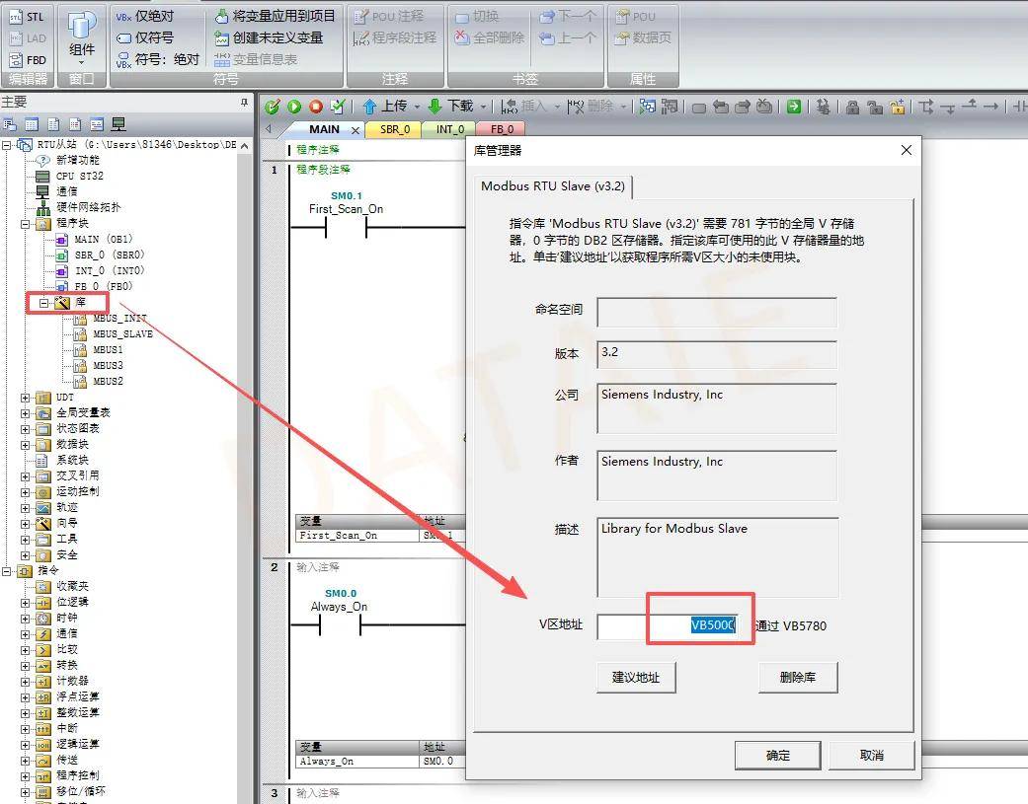Click the 删除库 button

tap(798, 677)
